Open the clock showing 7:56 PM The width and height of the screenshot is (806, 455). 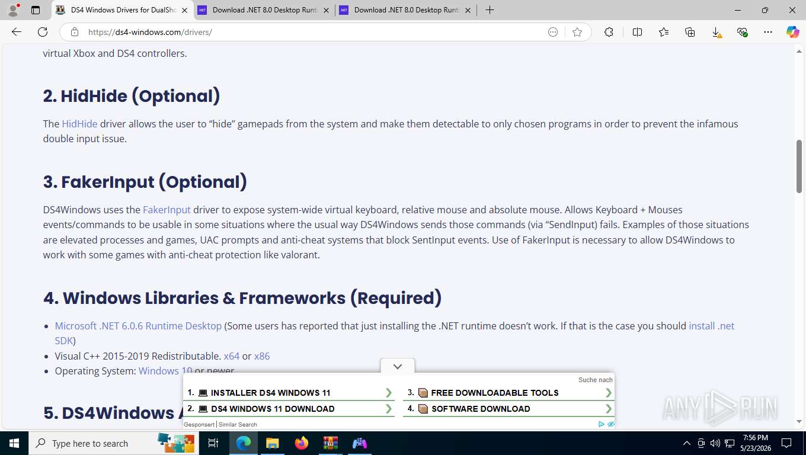(x=755, y=443)
